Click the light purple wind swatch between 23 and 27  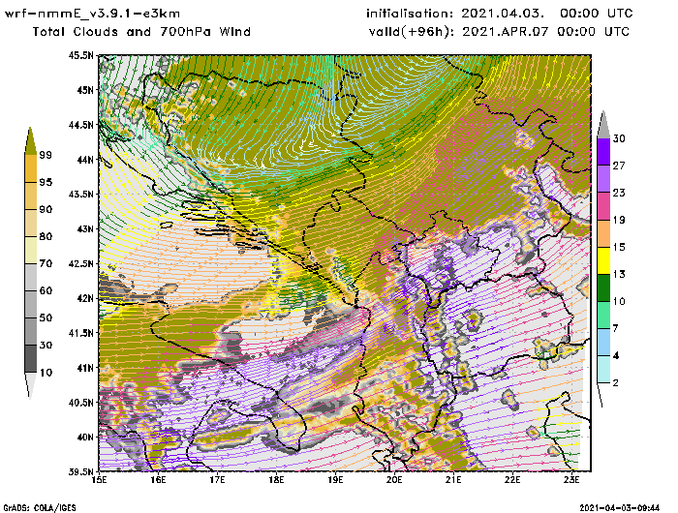pyautogui.click(x=603, y=178)
